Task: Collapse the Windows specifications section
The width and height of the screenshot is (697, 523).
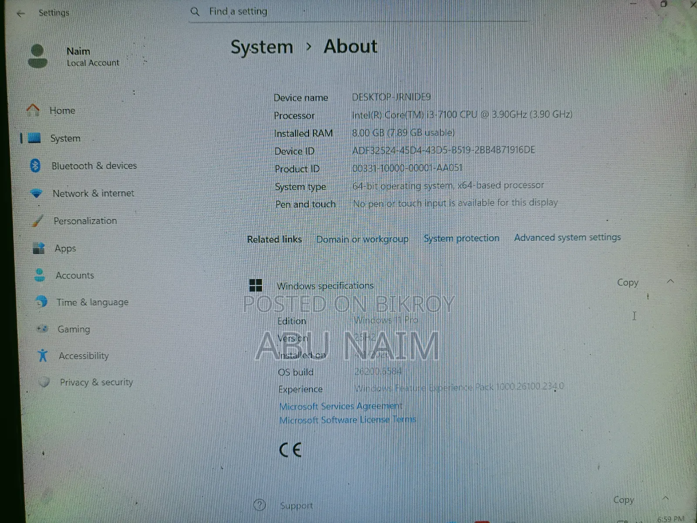Action: point(670,281)
